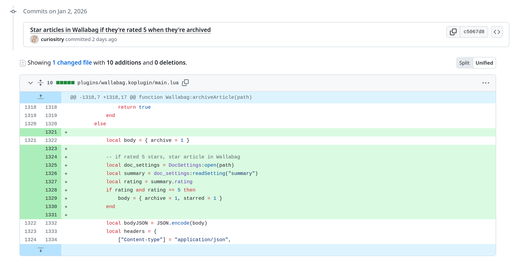Browse repository at commit c5067d8
This screenshot has width=518, height=270.
pyautogui.click(x=497, y=32)
